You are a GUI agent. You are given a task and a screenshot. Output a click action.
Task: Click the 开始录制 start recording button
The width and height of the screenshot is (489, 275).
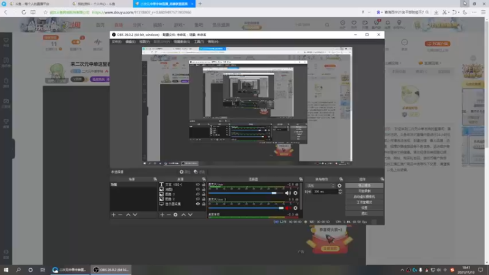tap(364, 191)
